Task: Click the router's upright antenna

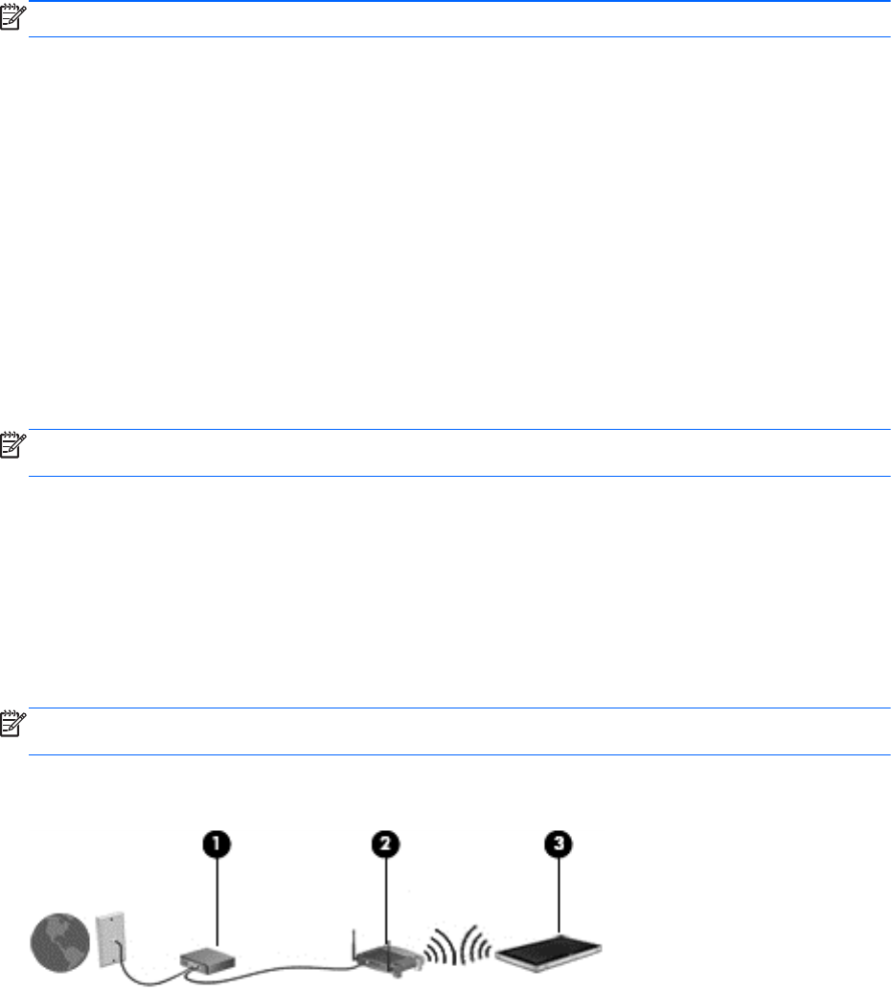Action: click(x=354, y=945)
